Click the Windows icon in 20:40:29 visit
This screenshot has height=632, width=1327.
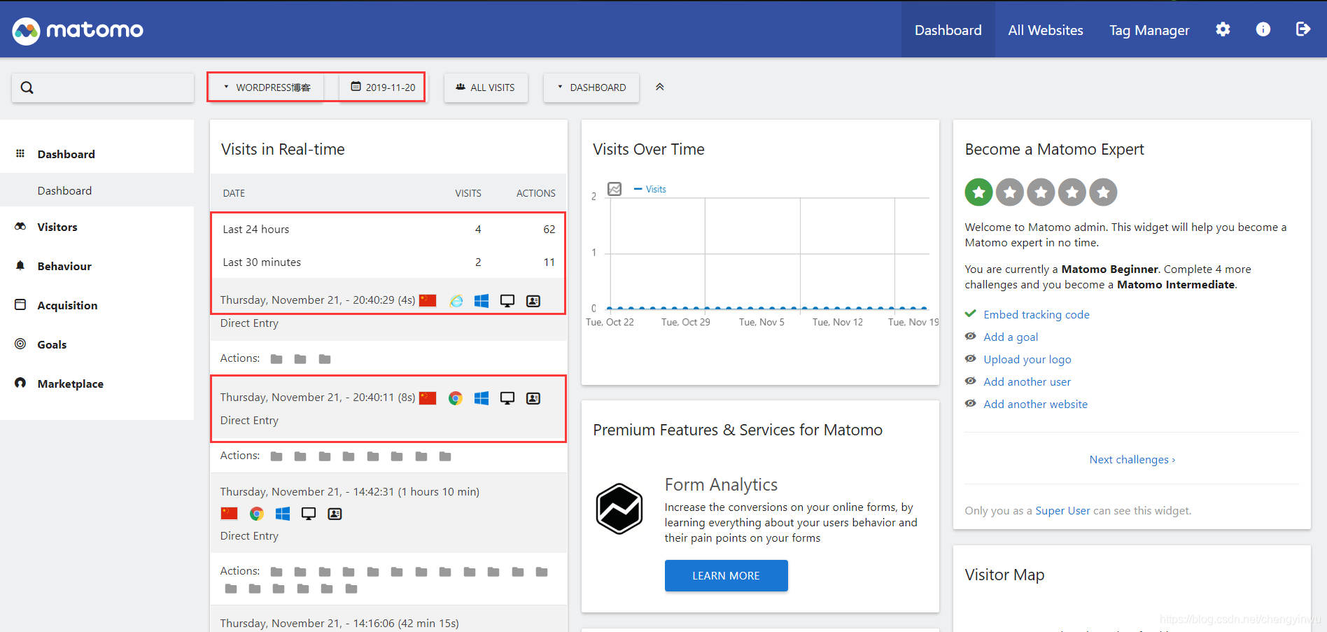[482, 301]
